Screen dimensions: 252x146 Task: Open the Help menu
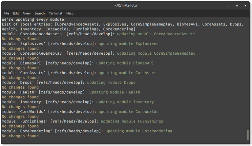[70, 13]
